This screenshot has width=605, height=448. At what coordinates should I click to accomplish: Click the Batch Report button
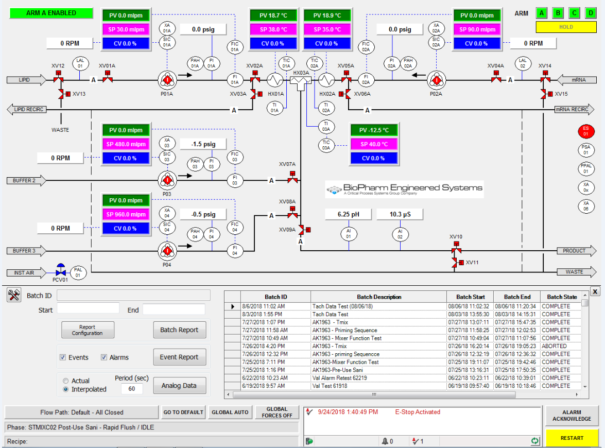[x=179, y=330]
